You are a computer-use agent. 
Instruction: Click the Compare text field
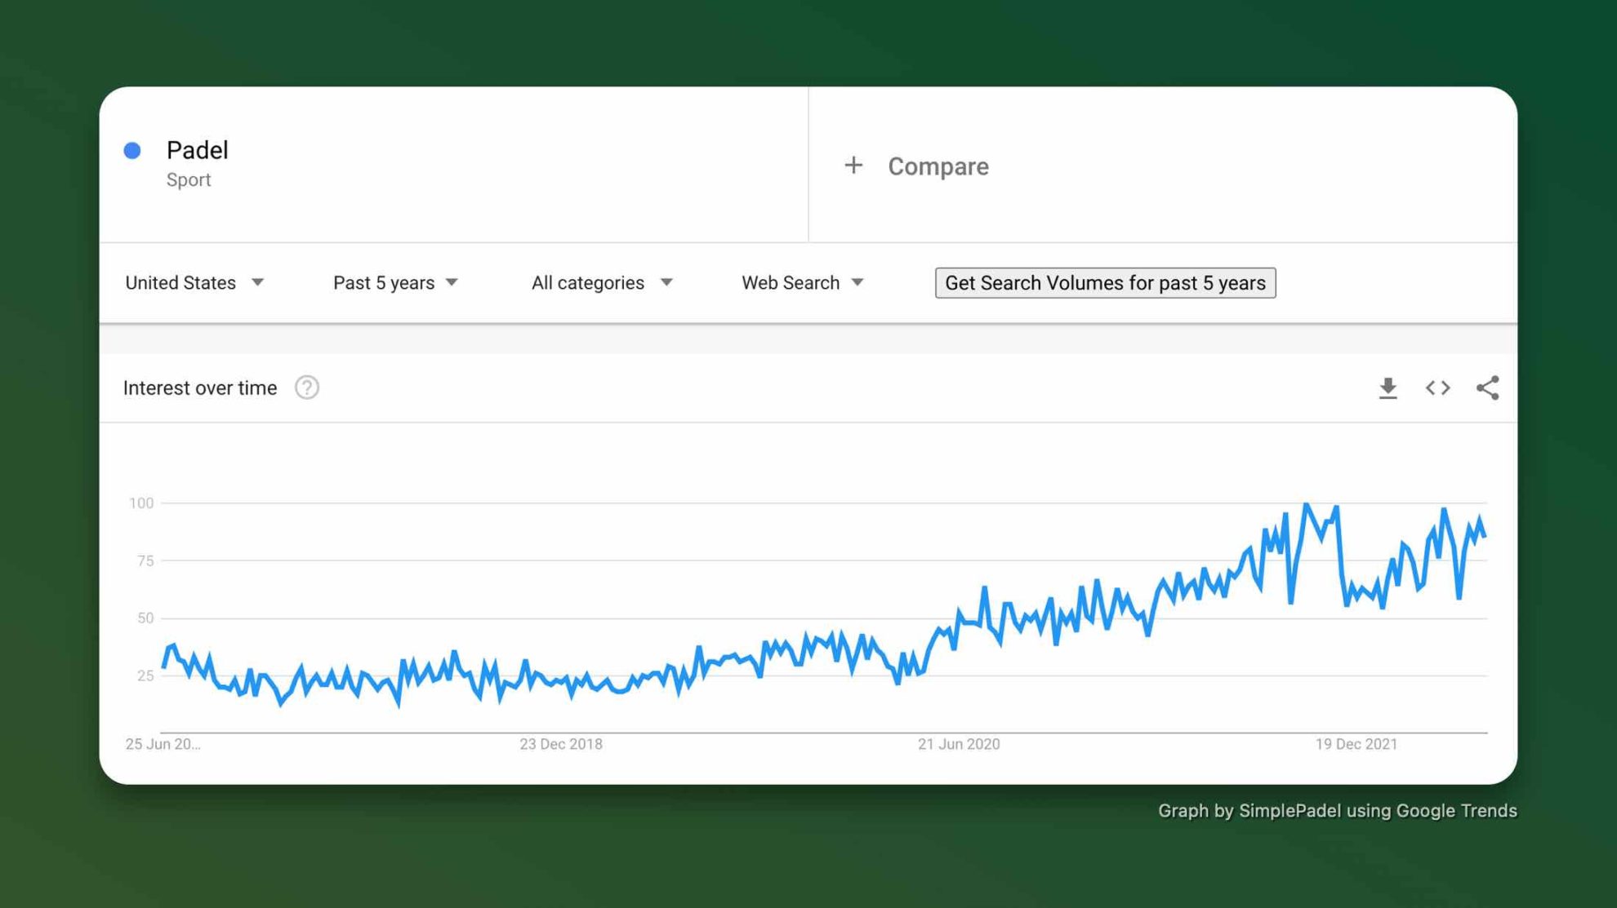click(x=938, y=166)
